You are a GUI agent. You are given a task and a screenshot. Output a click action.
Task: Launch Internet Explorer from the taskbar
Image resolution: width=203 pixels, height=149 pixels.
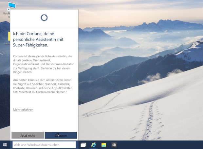[x=93, y=145]
